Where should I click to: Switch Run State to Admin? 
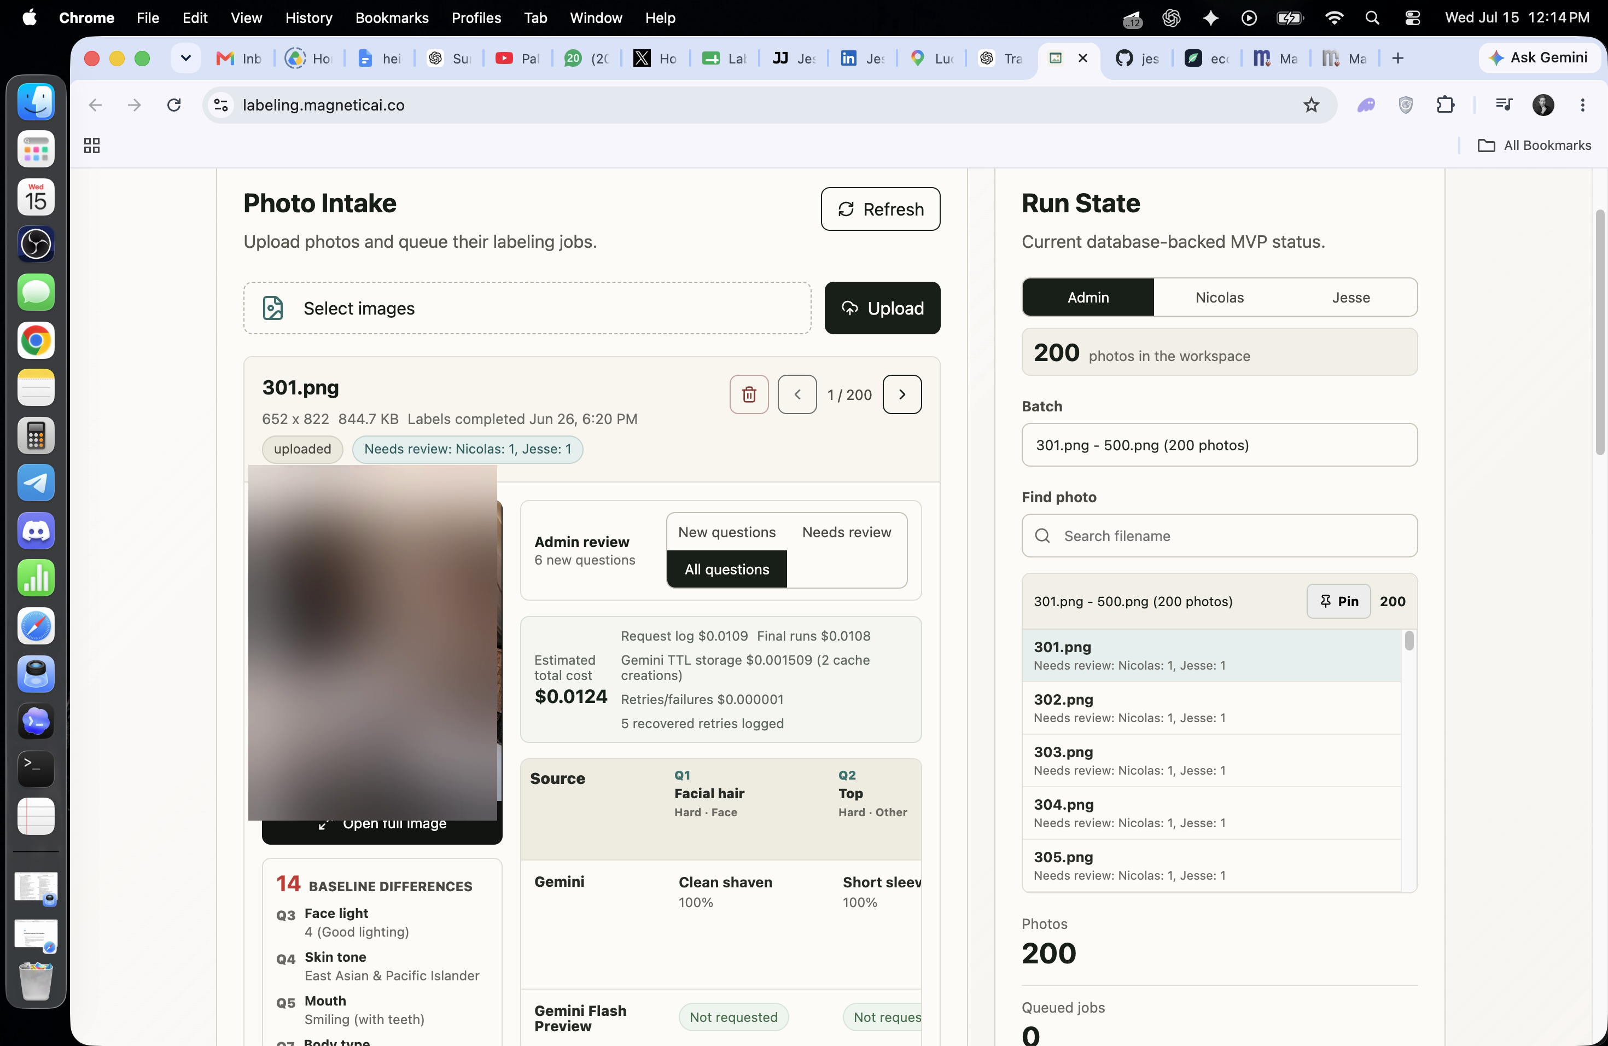(x=1088, y=297)
